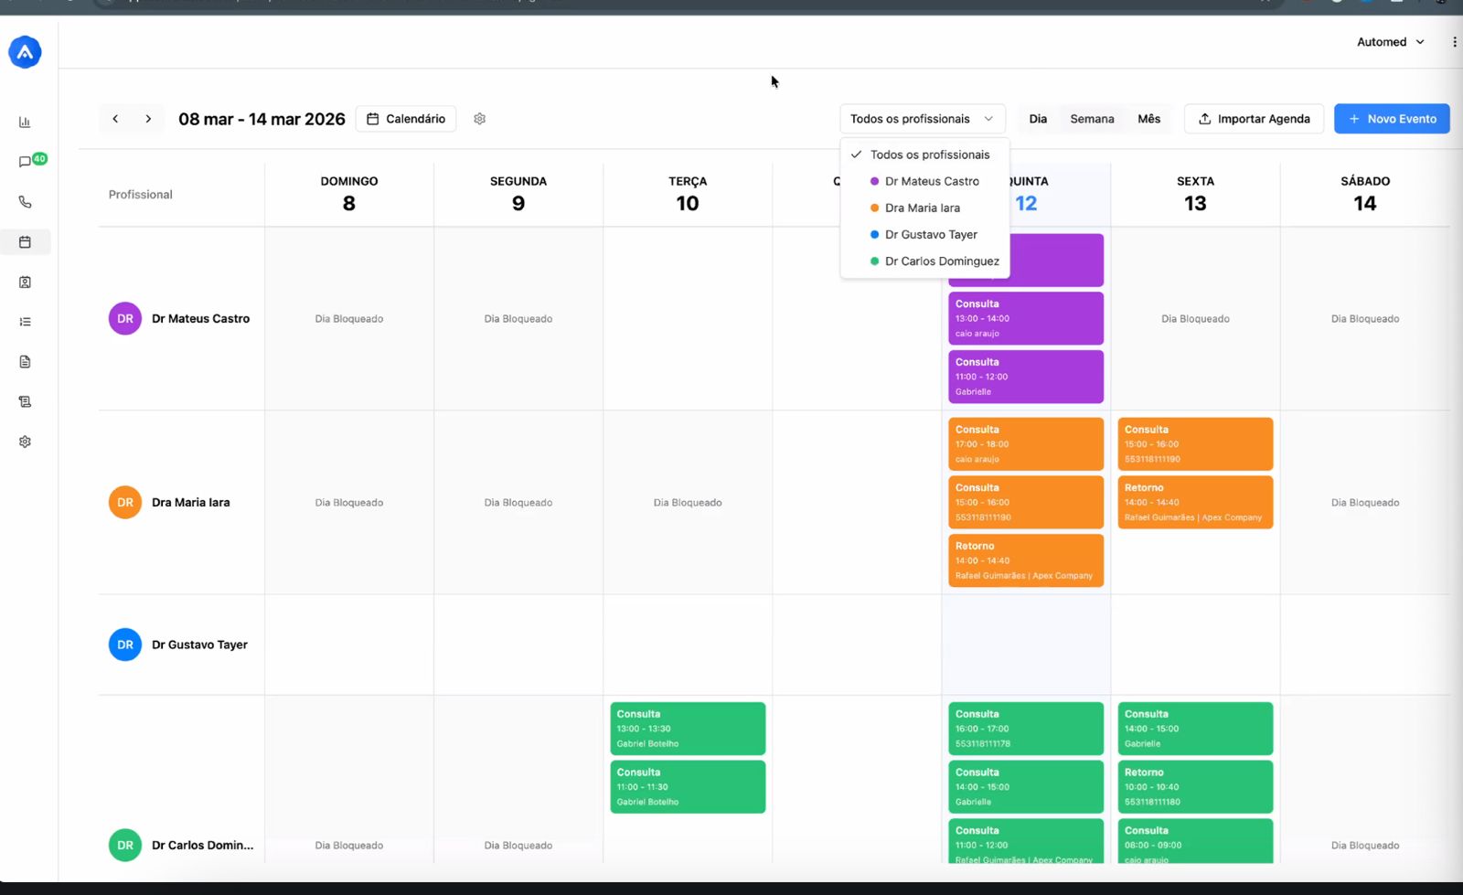Open the documents sidebar icon

25,362
